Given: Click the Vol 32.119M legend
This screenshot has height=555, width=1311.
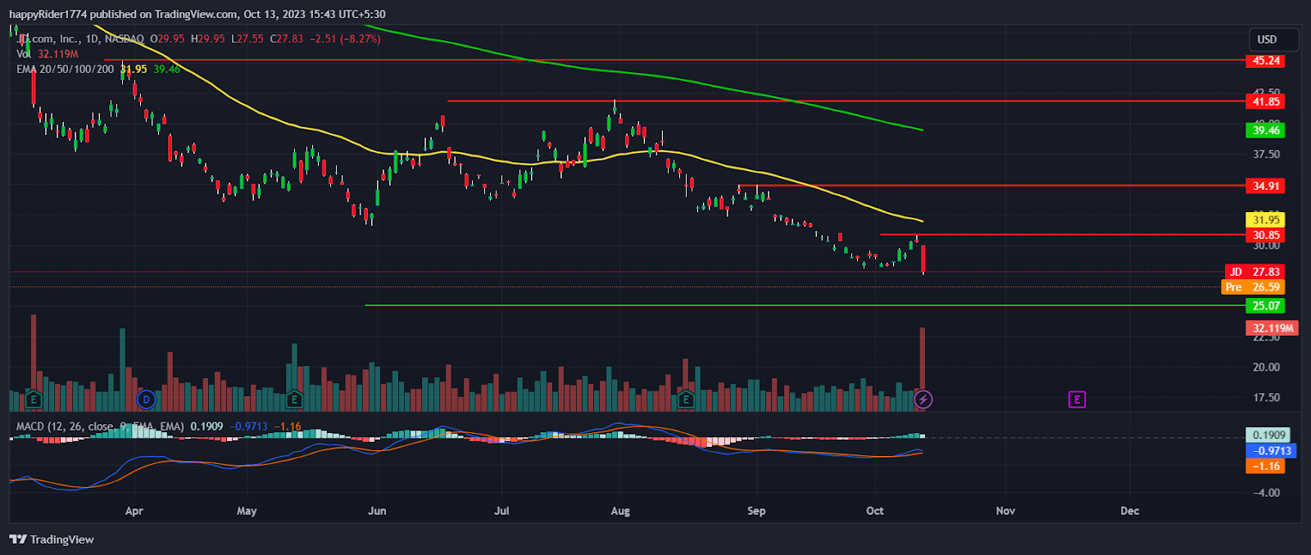Looking at the screenshot, I should tap(48, 53).
